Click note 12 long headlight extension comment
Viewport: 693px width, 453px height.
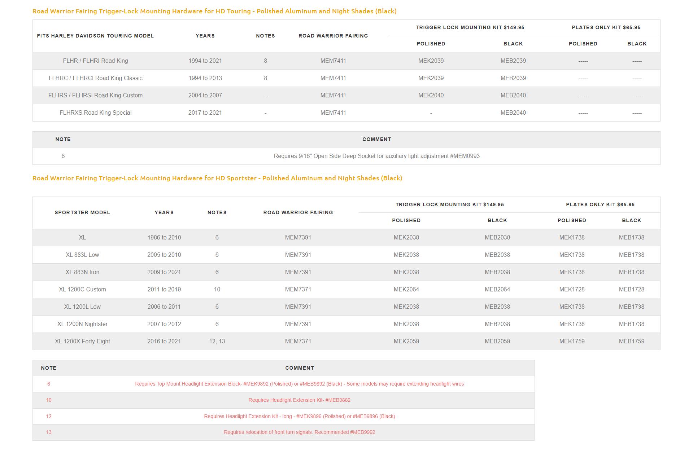click(x=299, y=417)
